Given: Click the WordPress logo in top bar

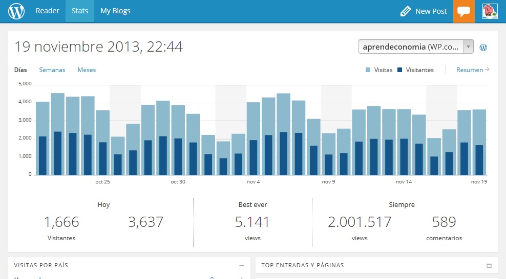Looking at the screenshot, I should point(16,11).
